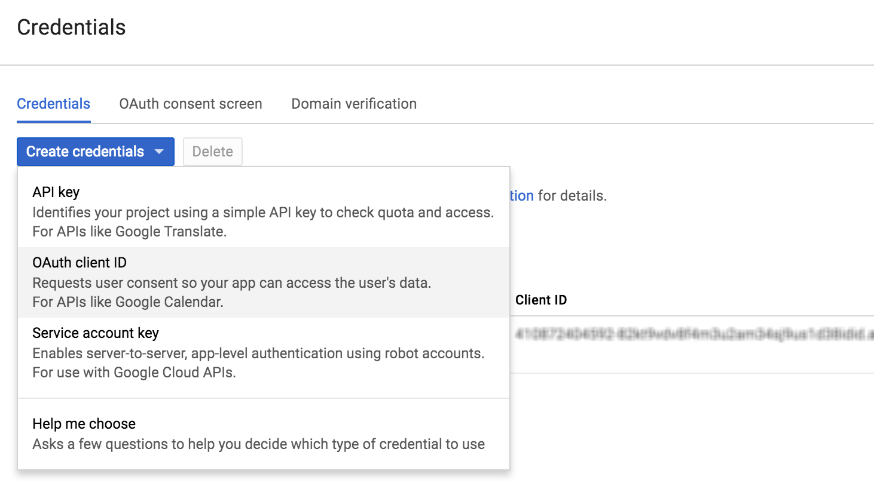
Task: Open the Credentials tab
Action: (53, 104)
